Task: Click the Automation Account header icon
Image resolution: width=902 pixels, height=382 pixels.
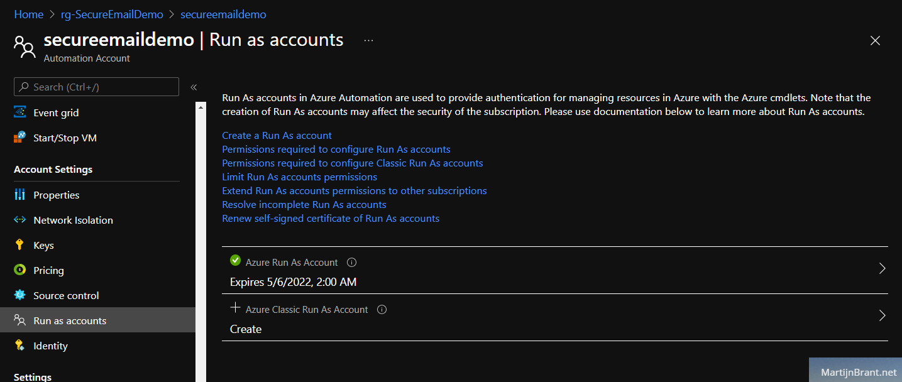Action: pyautogui.click(x=25, y=47)
